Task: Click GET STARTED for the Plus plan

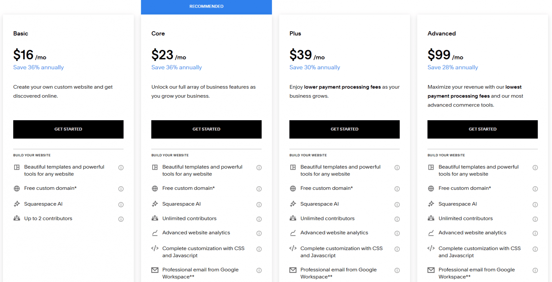Action: tap(344, 129)
